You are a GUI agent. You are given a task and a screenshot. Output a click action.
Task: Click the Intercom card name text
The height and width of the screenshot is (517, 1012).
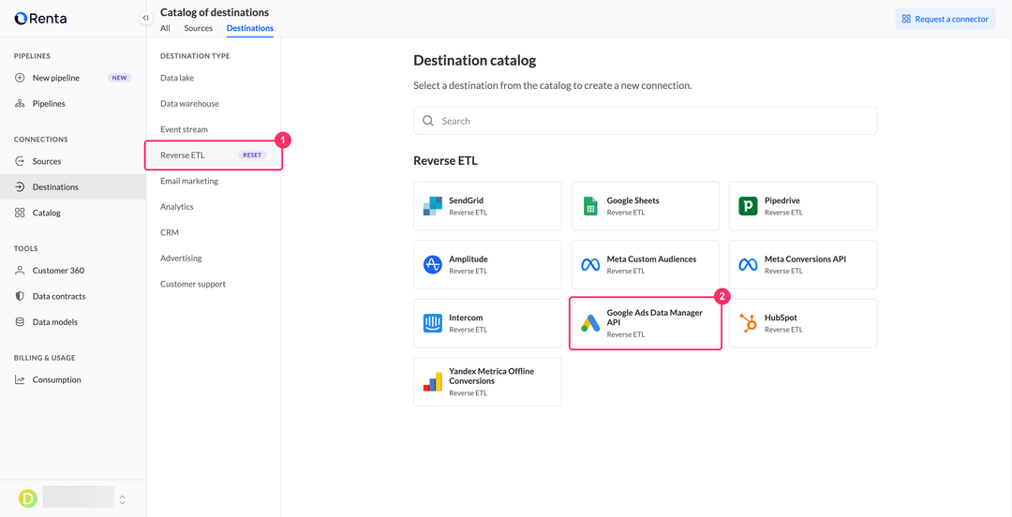pos(466,318)
